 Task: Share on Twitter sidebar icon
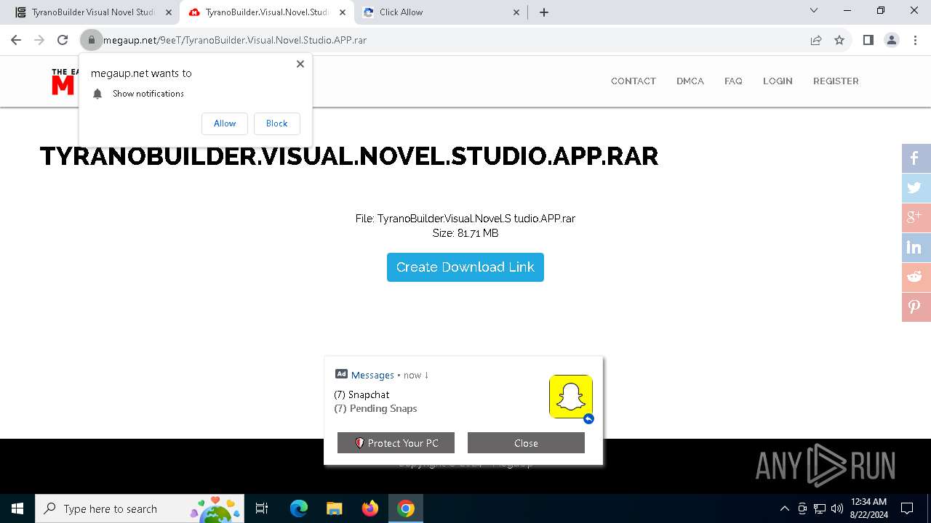tap(916, 188)
